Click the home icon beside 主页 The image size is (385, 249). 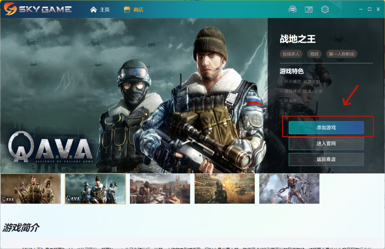(x=93, y=10)
